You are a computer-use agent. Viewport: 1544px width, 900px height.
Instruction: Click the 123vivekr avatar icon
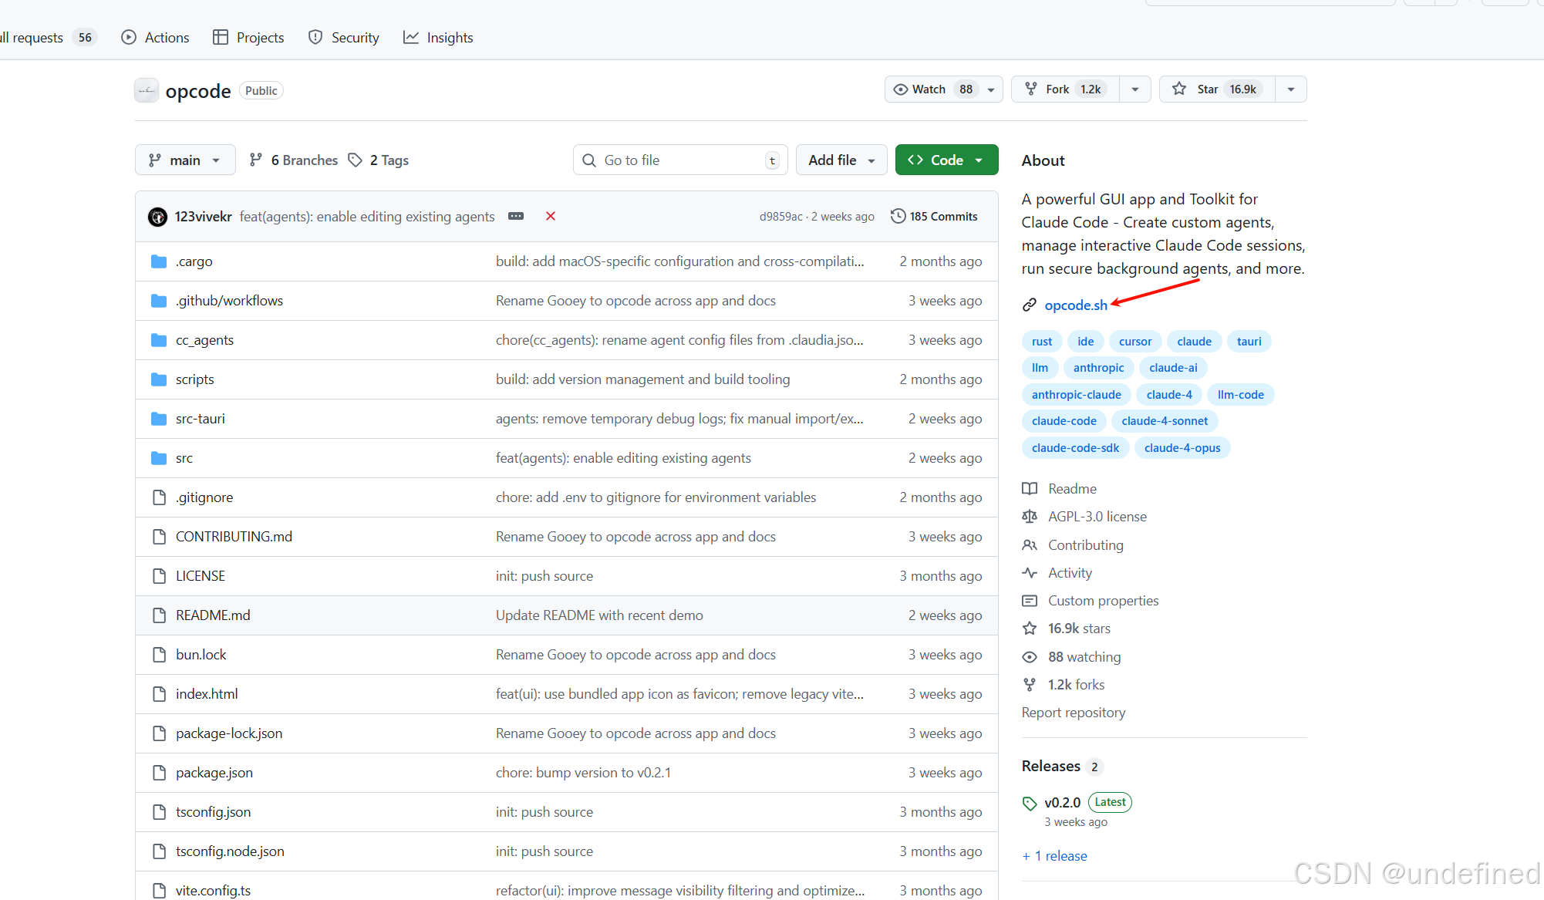(x=157, y=217)
